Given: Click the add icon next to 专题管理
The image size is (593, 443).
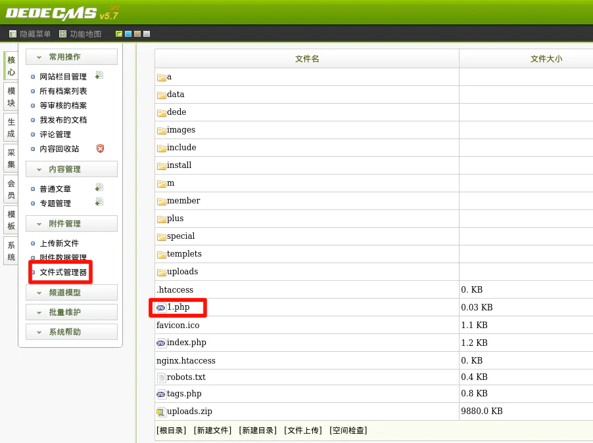Looking at the screenshot, I should 99,202.
